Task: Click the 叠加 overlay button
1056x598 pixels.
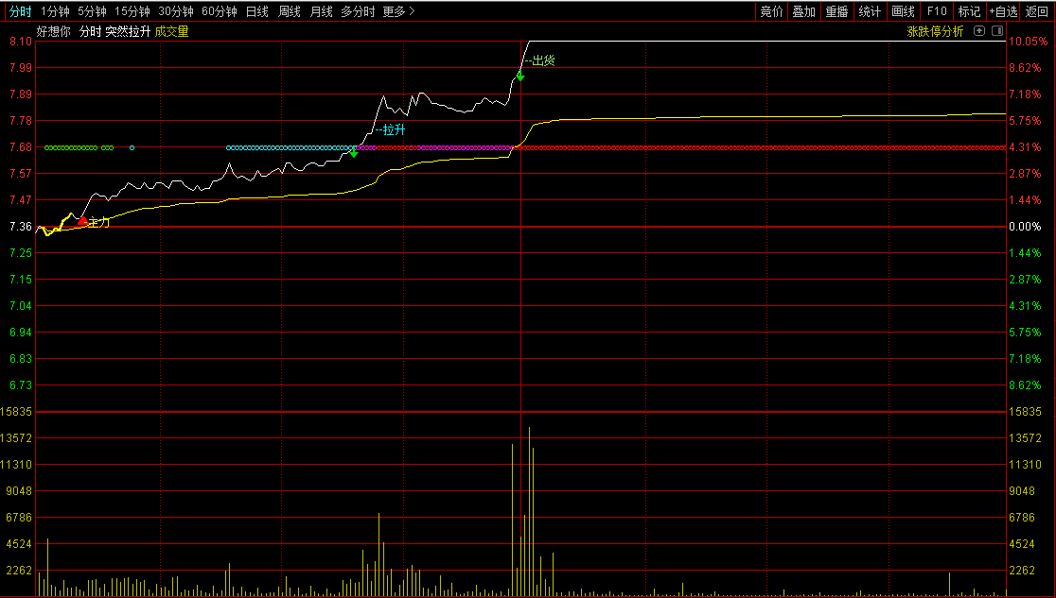Action: click(x=803, y=11)
